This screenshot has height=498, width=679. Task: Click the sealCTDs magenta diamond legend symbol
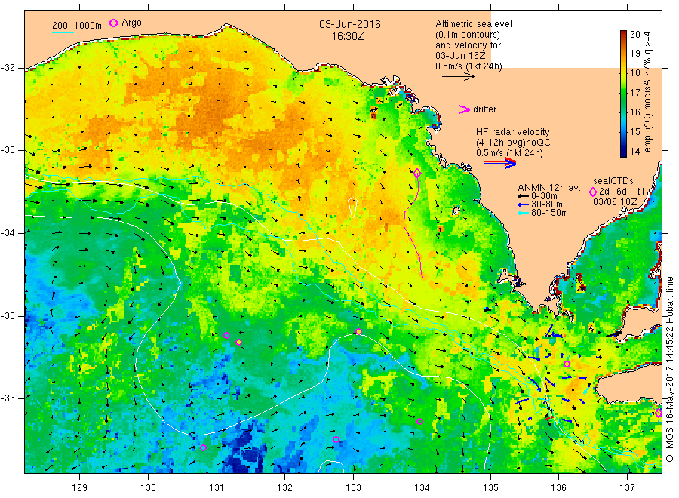(x=593, y=192)
